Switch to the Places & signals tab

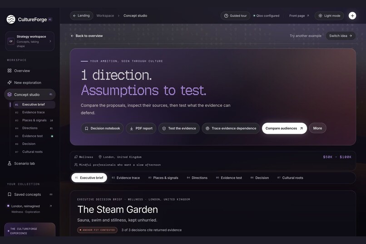coord(163,178)
